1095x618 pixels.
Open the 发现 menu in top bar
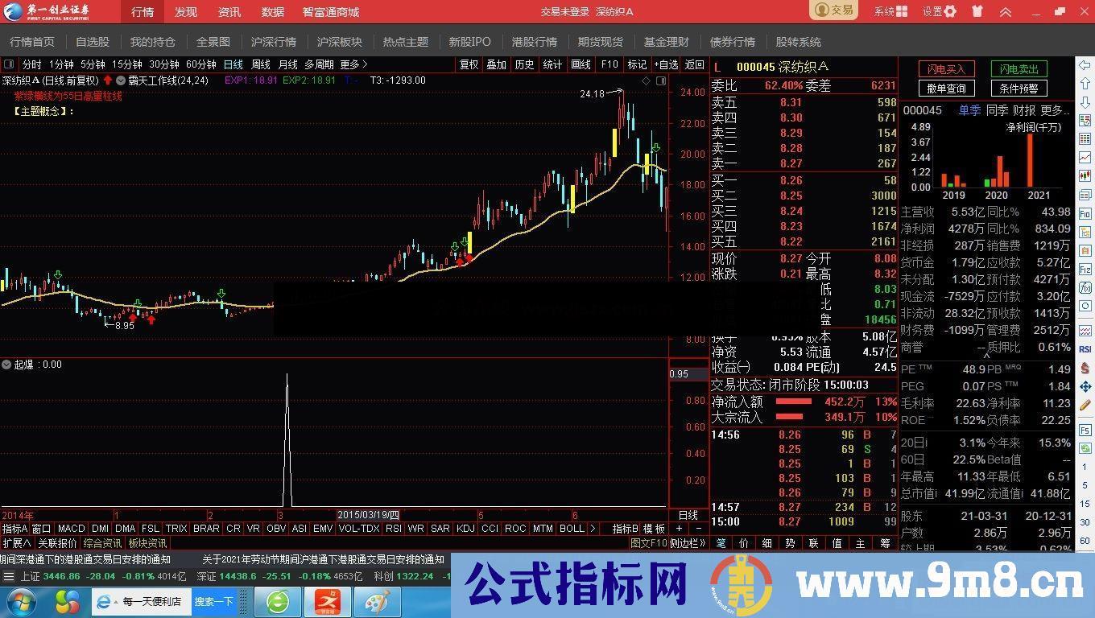184,11
